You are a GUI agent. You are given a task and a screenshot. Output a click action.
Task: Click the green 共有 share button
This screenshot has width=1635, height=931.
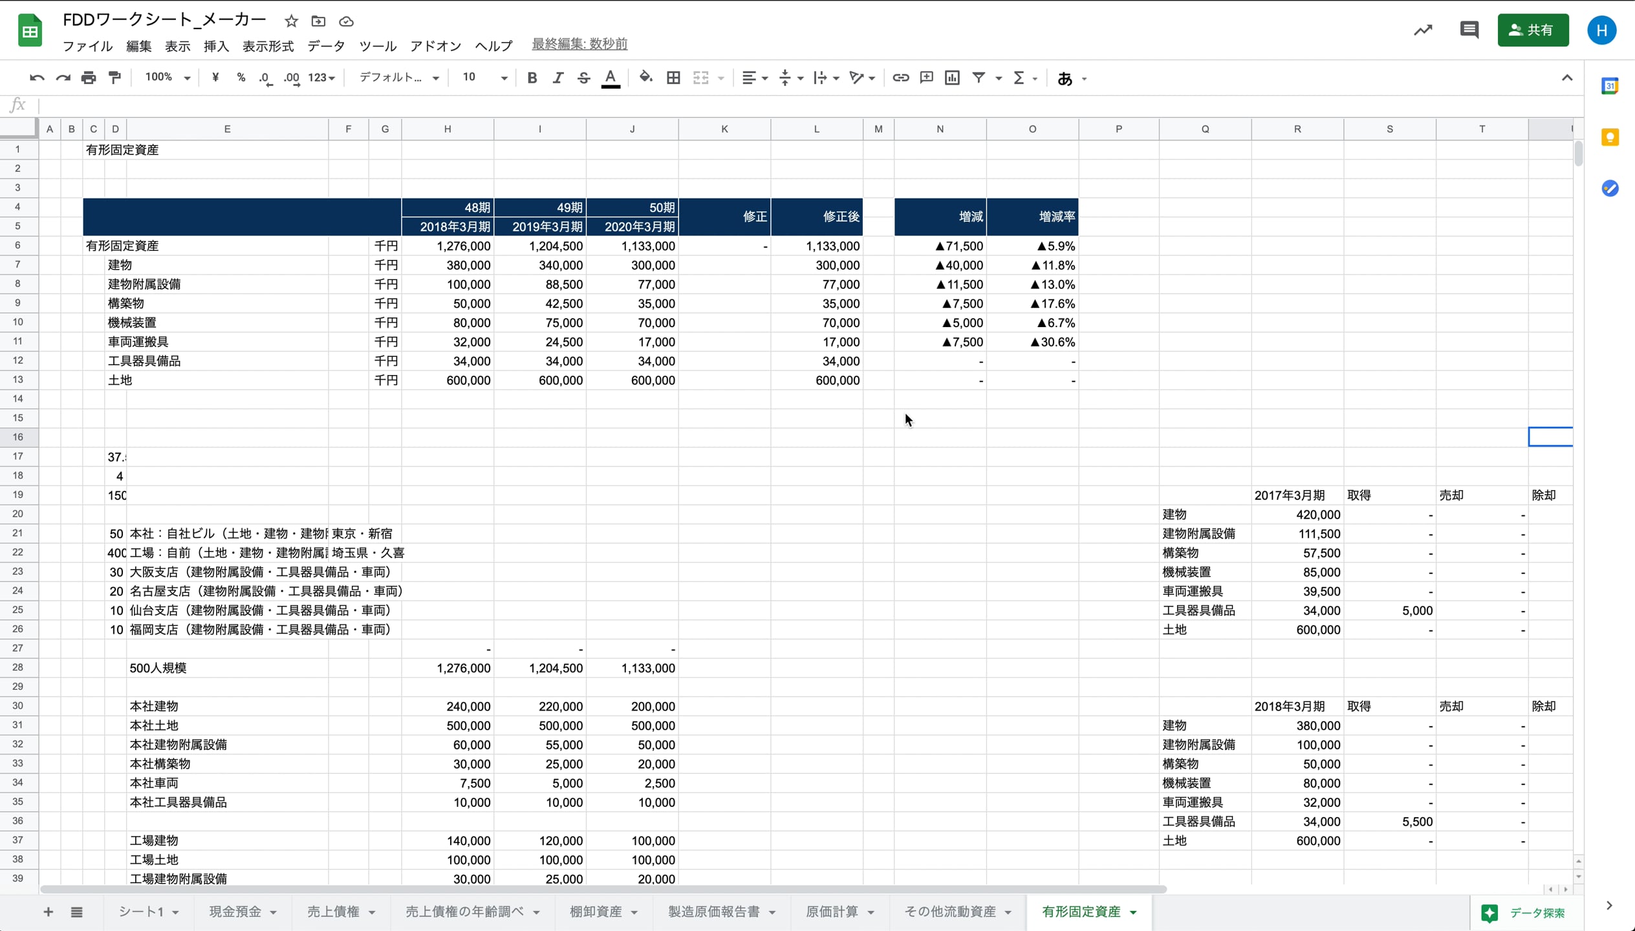[x=1532, y=30]
